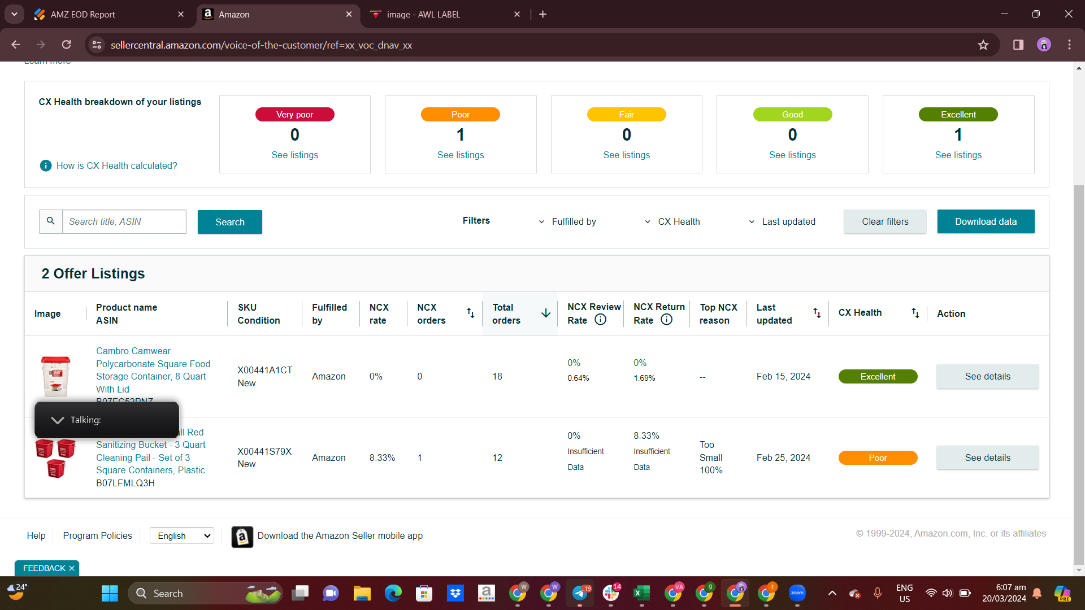See listings under Poor

[x=461, y=155]
